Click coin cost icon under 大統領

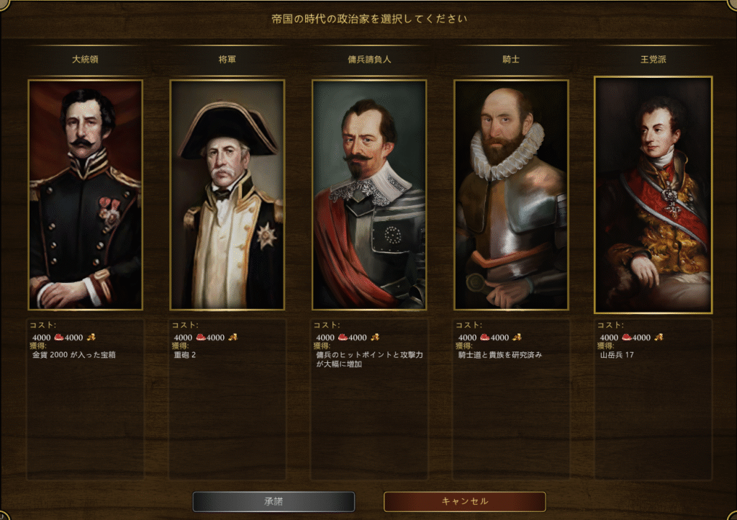[91, 337]
